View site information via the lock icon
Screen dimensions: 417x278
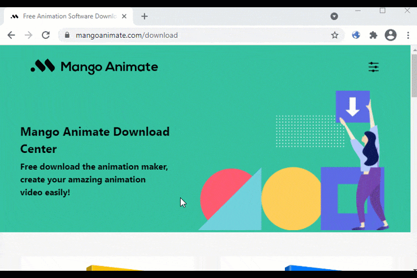pyautogui.click(x=67, y=35)
